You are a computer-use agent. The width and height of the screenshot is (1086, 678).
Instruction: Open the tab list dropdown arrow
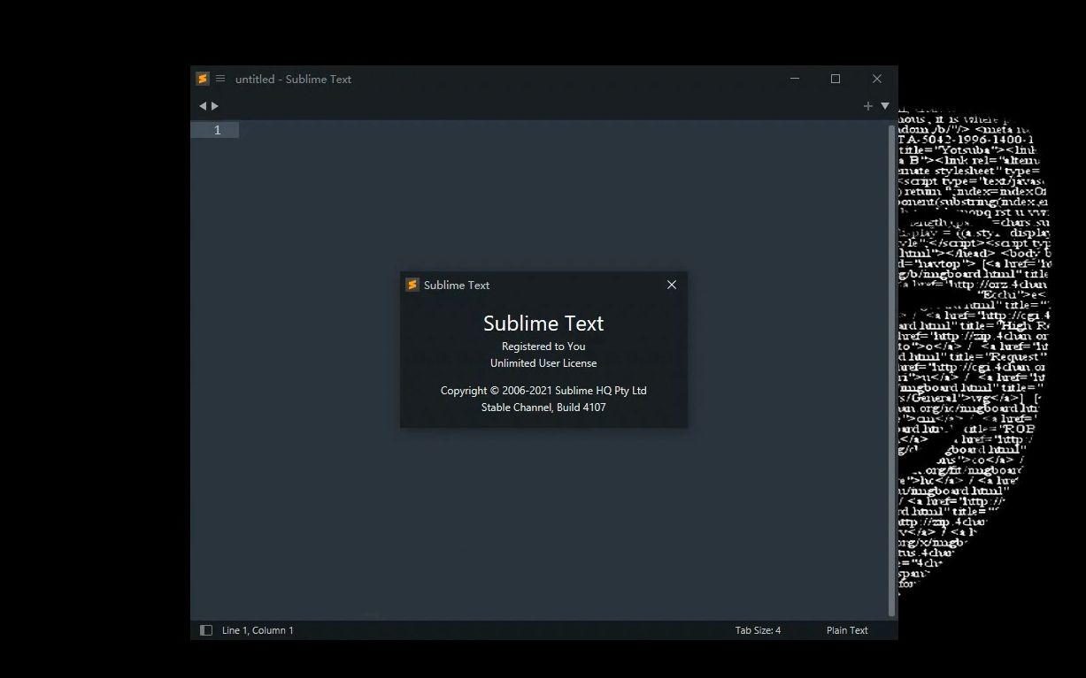[885, 106]
